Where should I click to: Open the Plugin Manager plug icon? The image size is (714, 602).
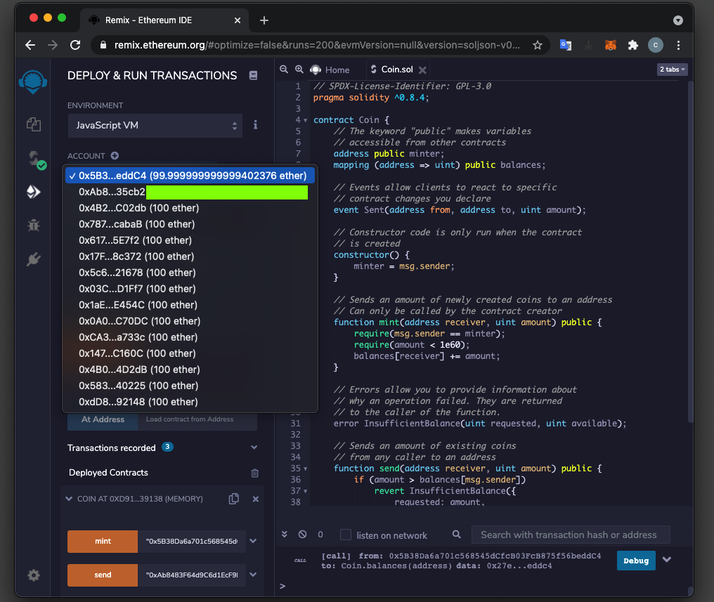(x=33, y=259)
